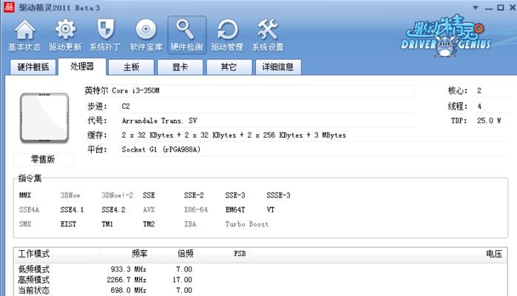Click the red 驱 app icon in title bar

(x=9, y=7)
